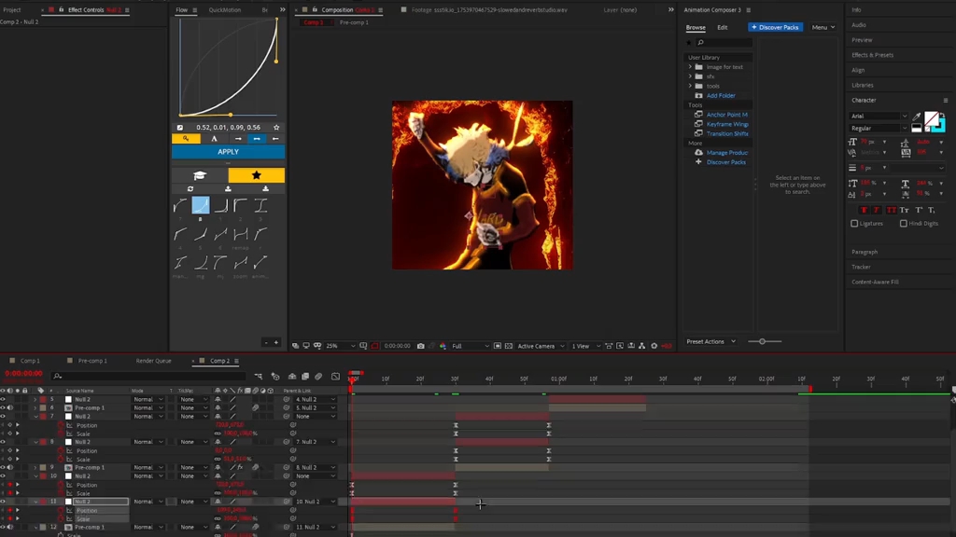Screen dimensions: 956x537
Task: Mute audio of layer 6 Pre-comp 1
Action: (x=10, y=408)
